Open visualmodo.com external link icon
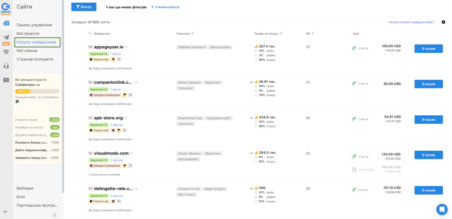The width and height of the screenshot is (452, 219). point(131,153)
